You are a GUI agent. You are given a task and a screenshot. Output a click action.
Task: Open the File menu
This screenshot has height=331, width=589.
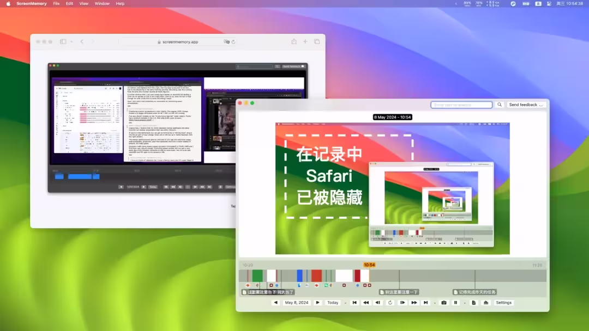point(56,3)
